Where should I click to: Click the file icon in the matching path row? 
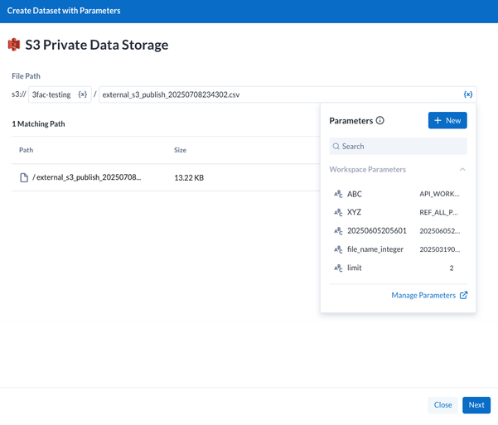[x=24, y=177]
